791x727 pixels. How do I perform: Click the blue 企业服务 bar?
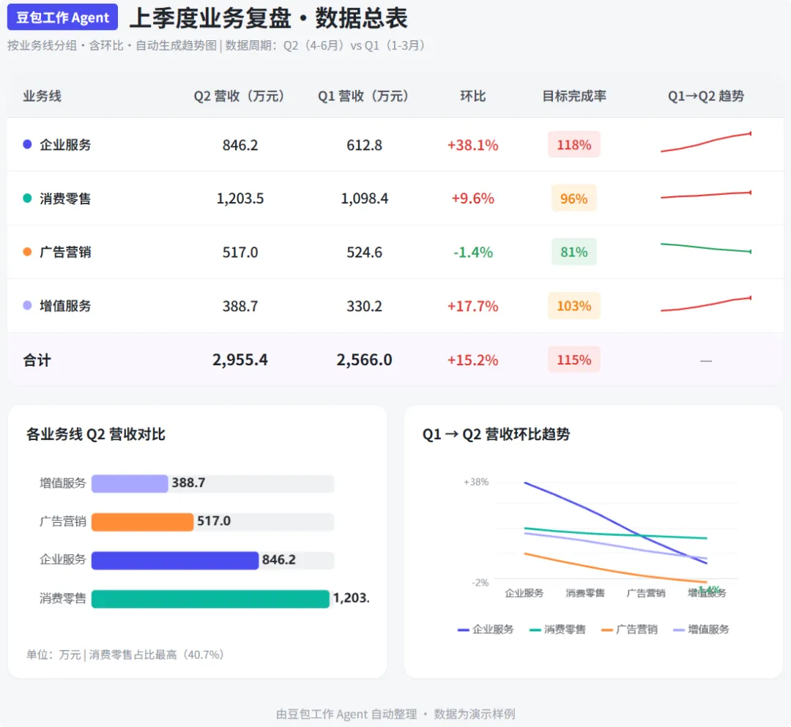coord(175,560)
